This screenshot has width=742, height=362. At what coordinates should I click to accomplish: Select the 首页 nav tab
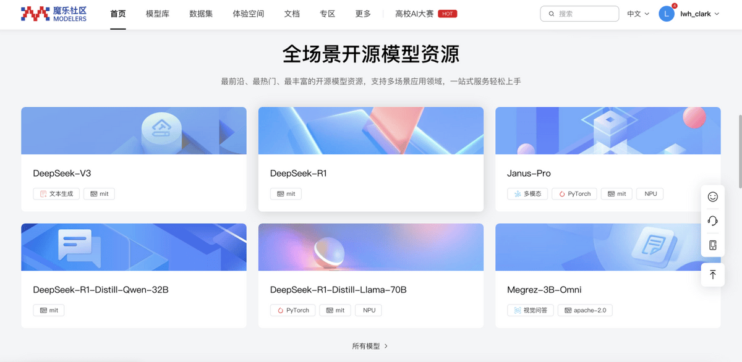(x=118, y=14)
